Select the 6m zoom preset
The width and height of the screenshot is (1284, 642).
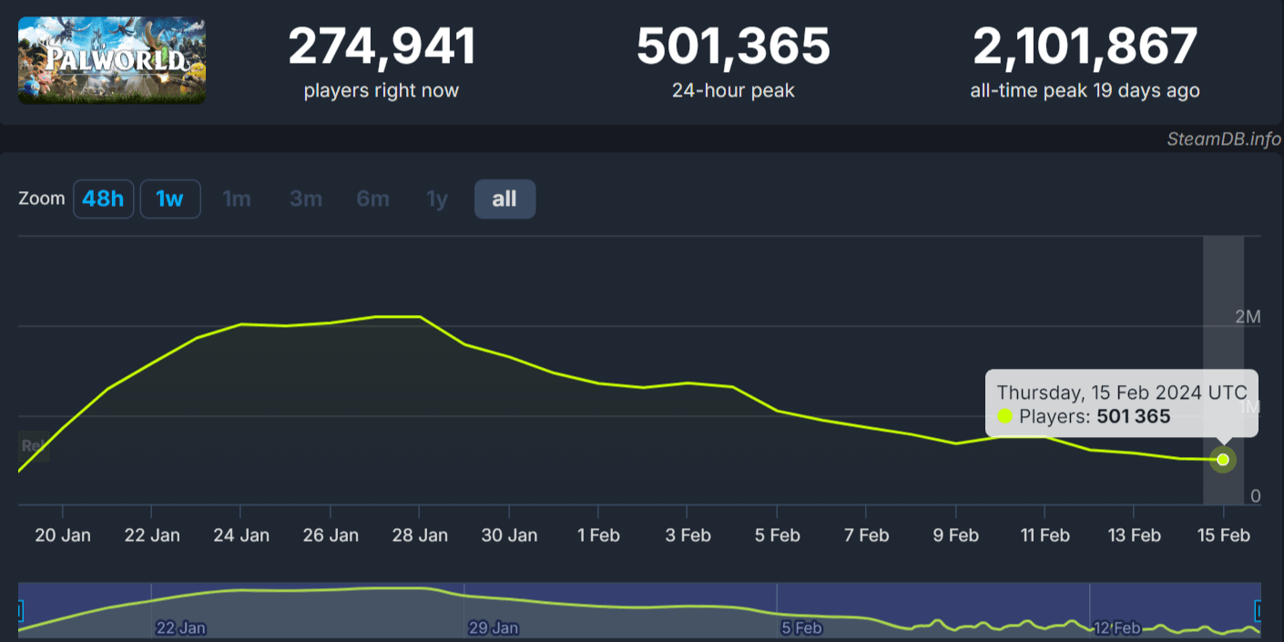coord(372,199)
